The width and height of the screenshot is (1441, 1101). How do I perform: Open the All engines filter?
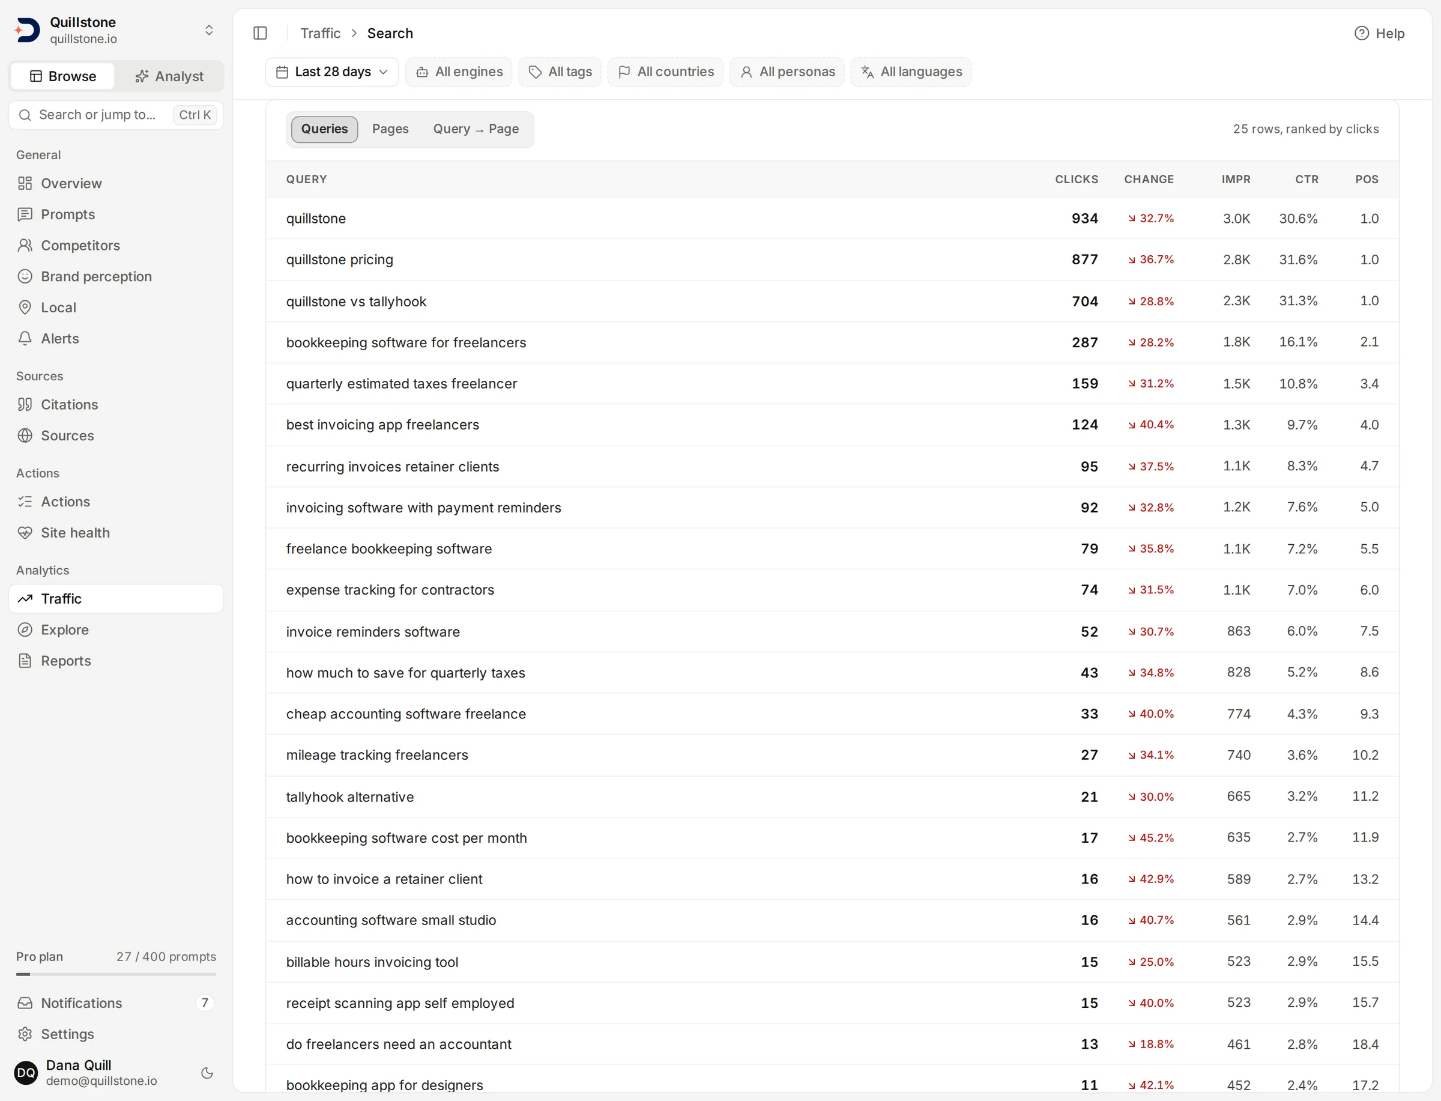pyautogui.click(x=459, y=71)
